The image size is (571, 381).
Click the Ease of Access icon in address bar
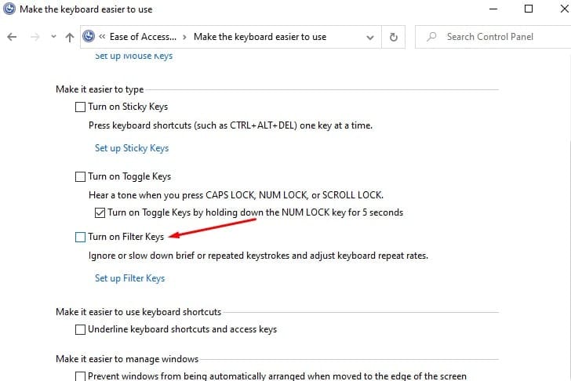[89, 36]
